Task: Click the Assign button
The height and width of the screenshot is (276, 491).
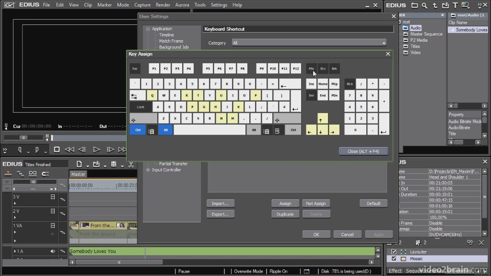Action: point(285,203)
